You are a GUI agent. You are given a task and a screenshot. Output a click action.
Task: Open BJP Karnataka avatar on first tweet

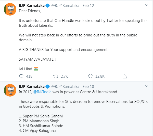coord(9,9)
